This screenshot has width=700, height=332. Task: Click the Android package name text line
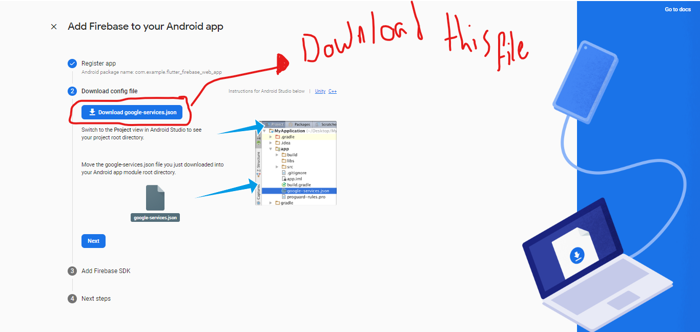[x=152, y=72]
